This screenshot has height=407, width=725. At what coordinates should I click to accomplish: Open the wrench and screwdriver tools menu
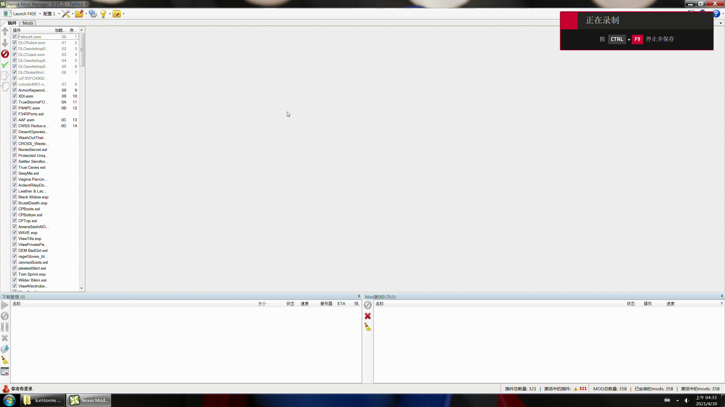tap(66, 14)
